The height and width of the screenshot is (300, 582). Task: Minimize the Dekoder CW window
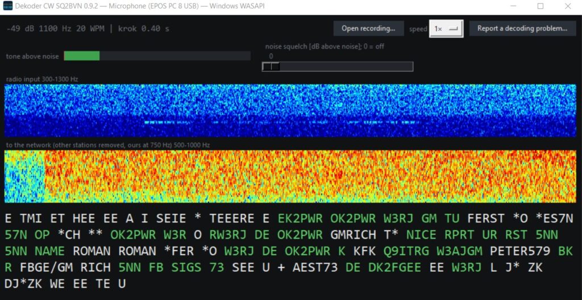coord(514,6)
